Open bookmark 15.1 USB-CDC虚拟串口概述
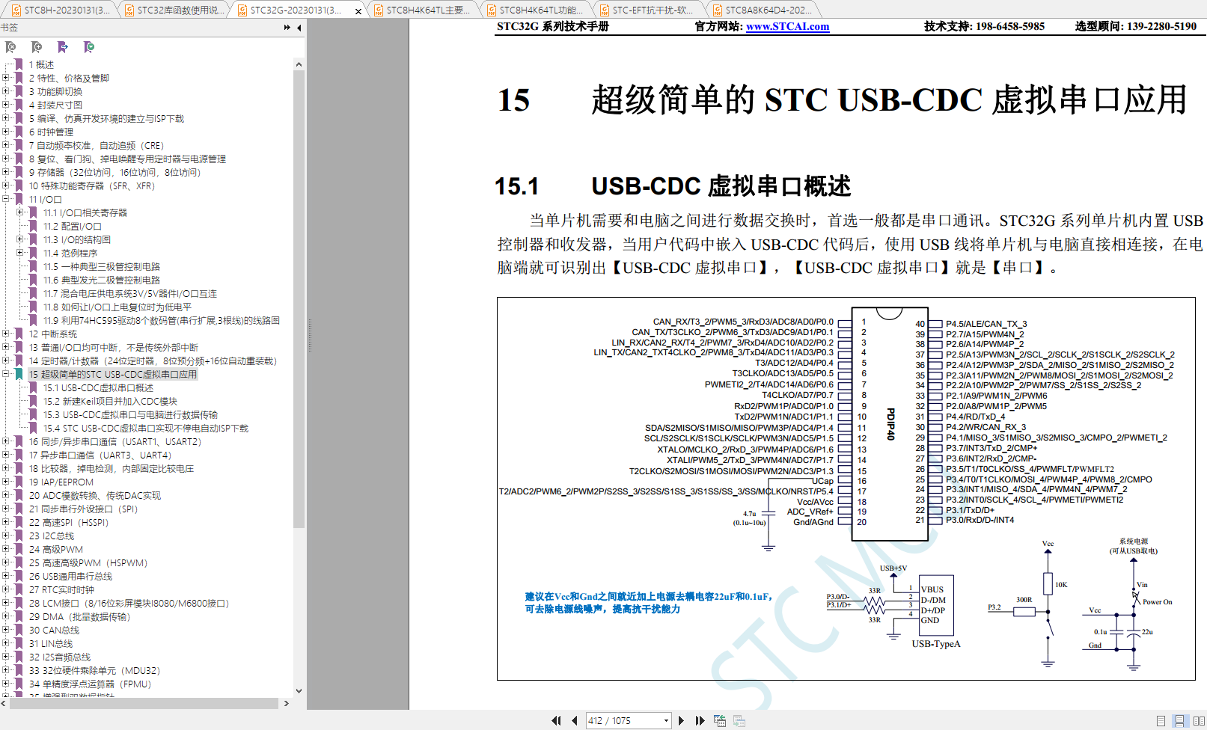Screen dimensions: 1207x730 coord(98,388)
